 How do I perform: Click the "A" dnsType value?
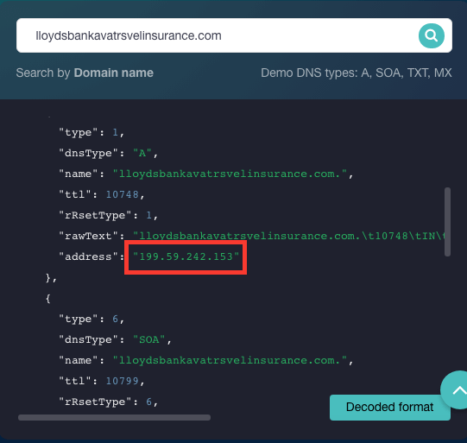(x=142, y=153)
